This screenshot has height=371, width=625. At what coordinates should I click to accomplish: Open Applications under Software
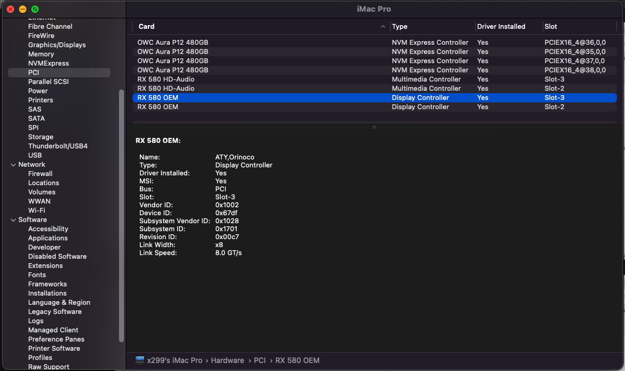coord(48,238)
